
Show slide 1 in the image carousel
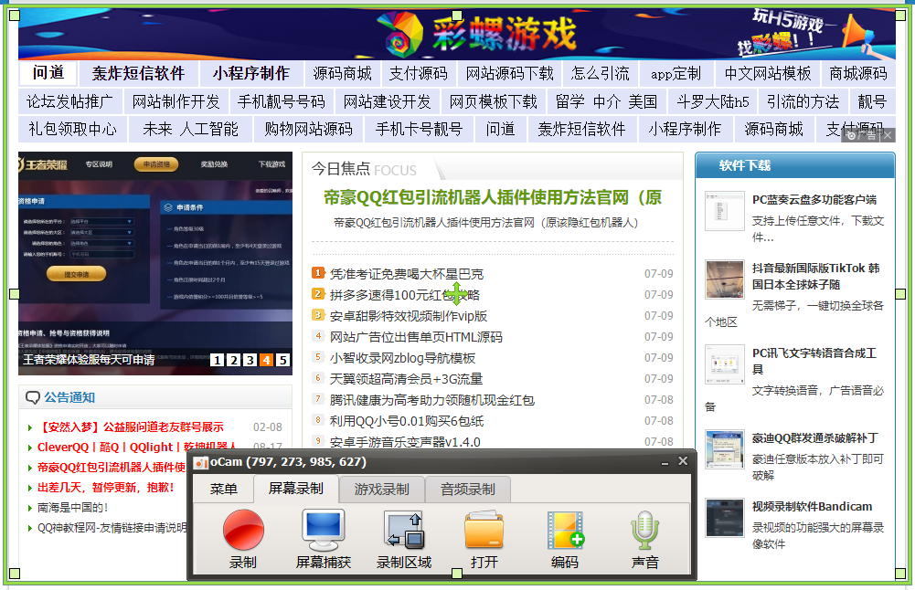click(x=217, y=360)
